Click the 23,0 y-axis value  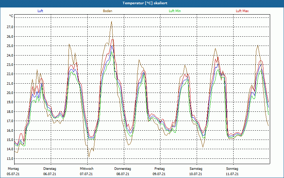(10, 65)
